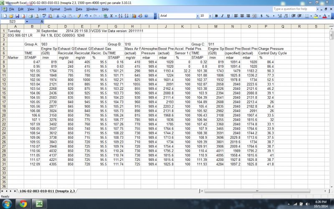Screen dimensions: 334x209
Task: Open the Format menu
Action: [55, 9]
